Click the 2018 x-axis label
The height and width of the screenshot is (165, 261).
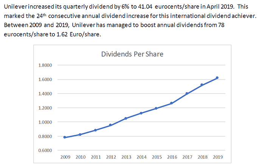coord(203,157)
